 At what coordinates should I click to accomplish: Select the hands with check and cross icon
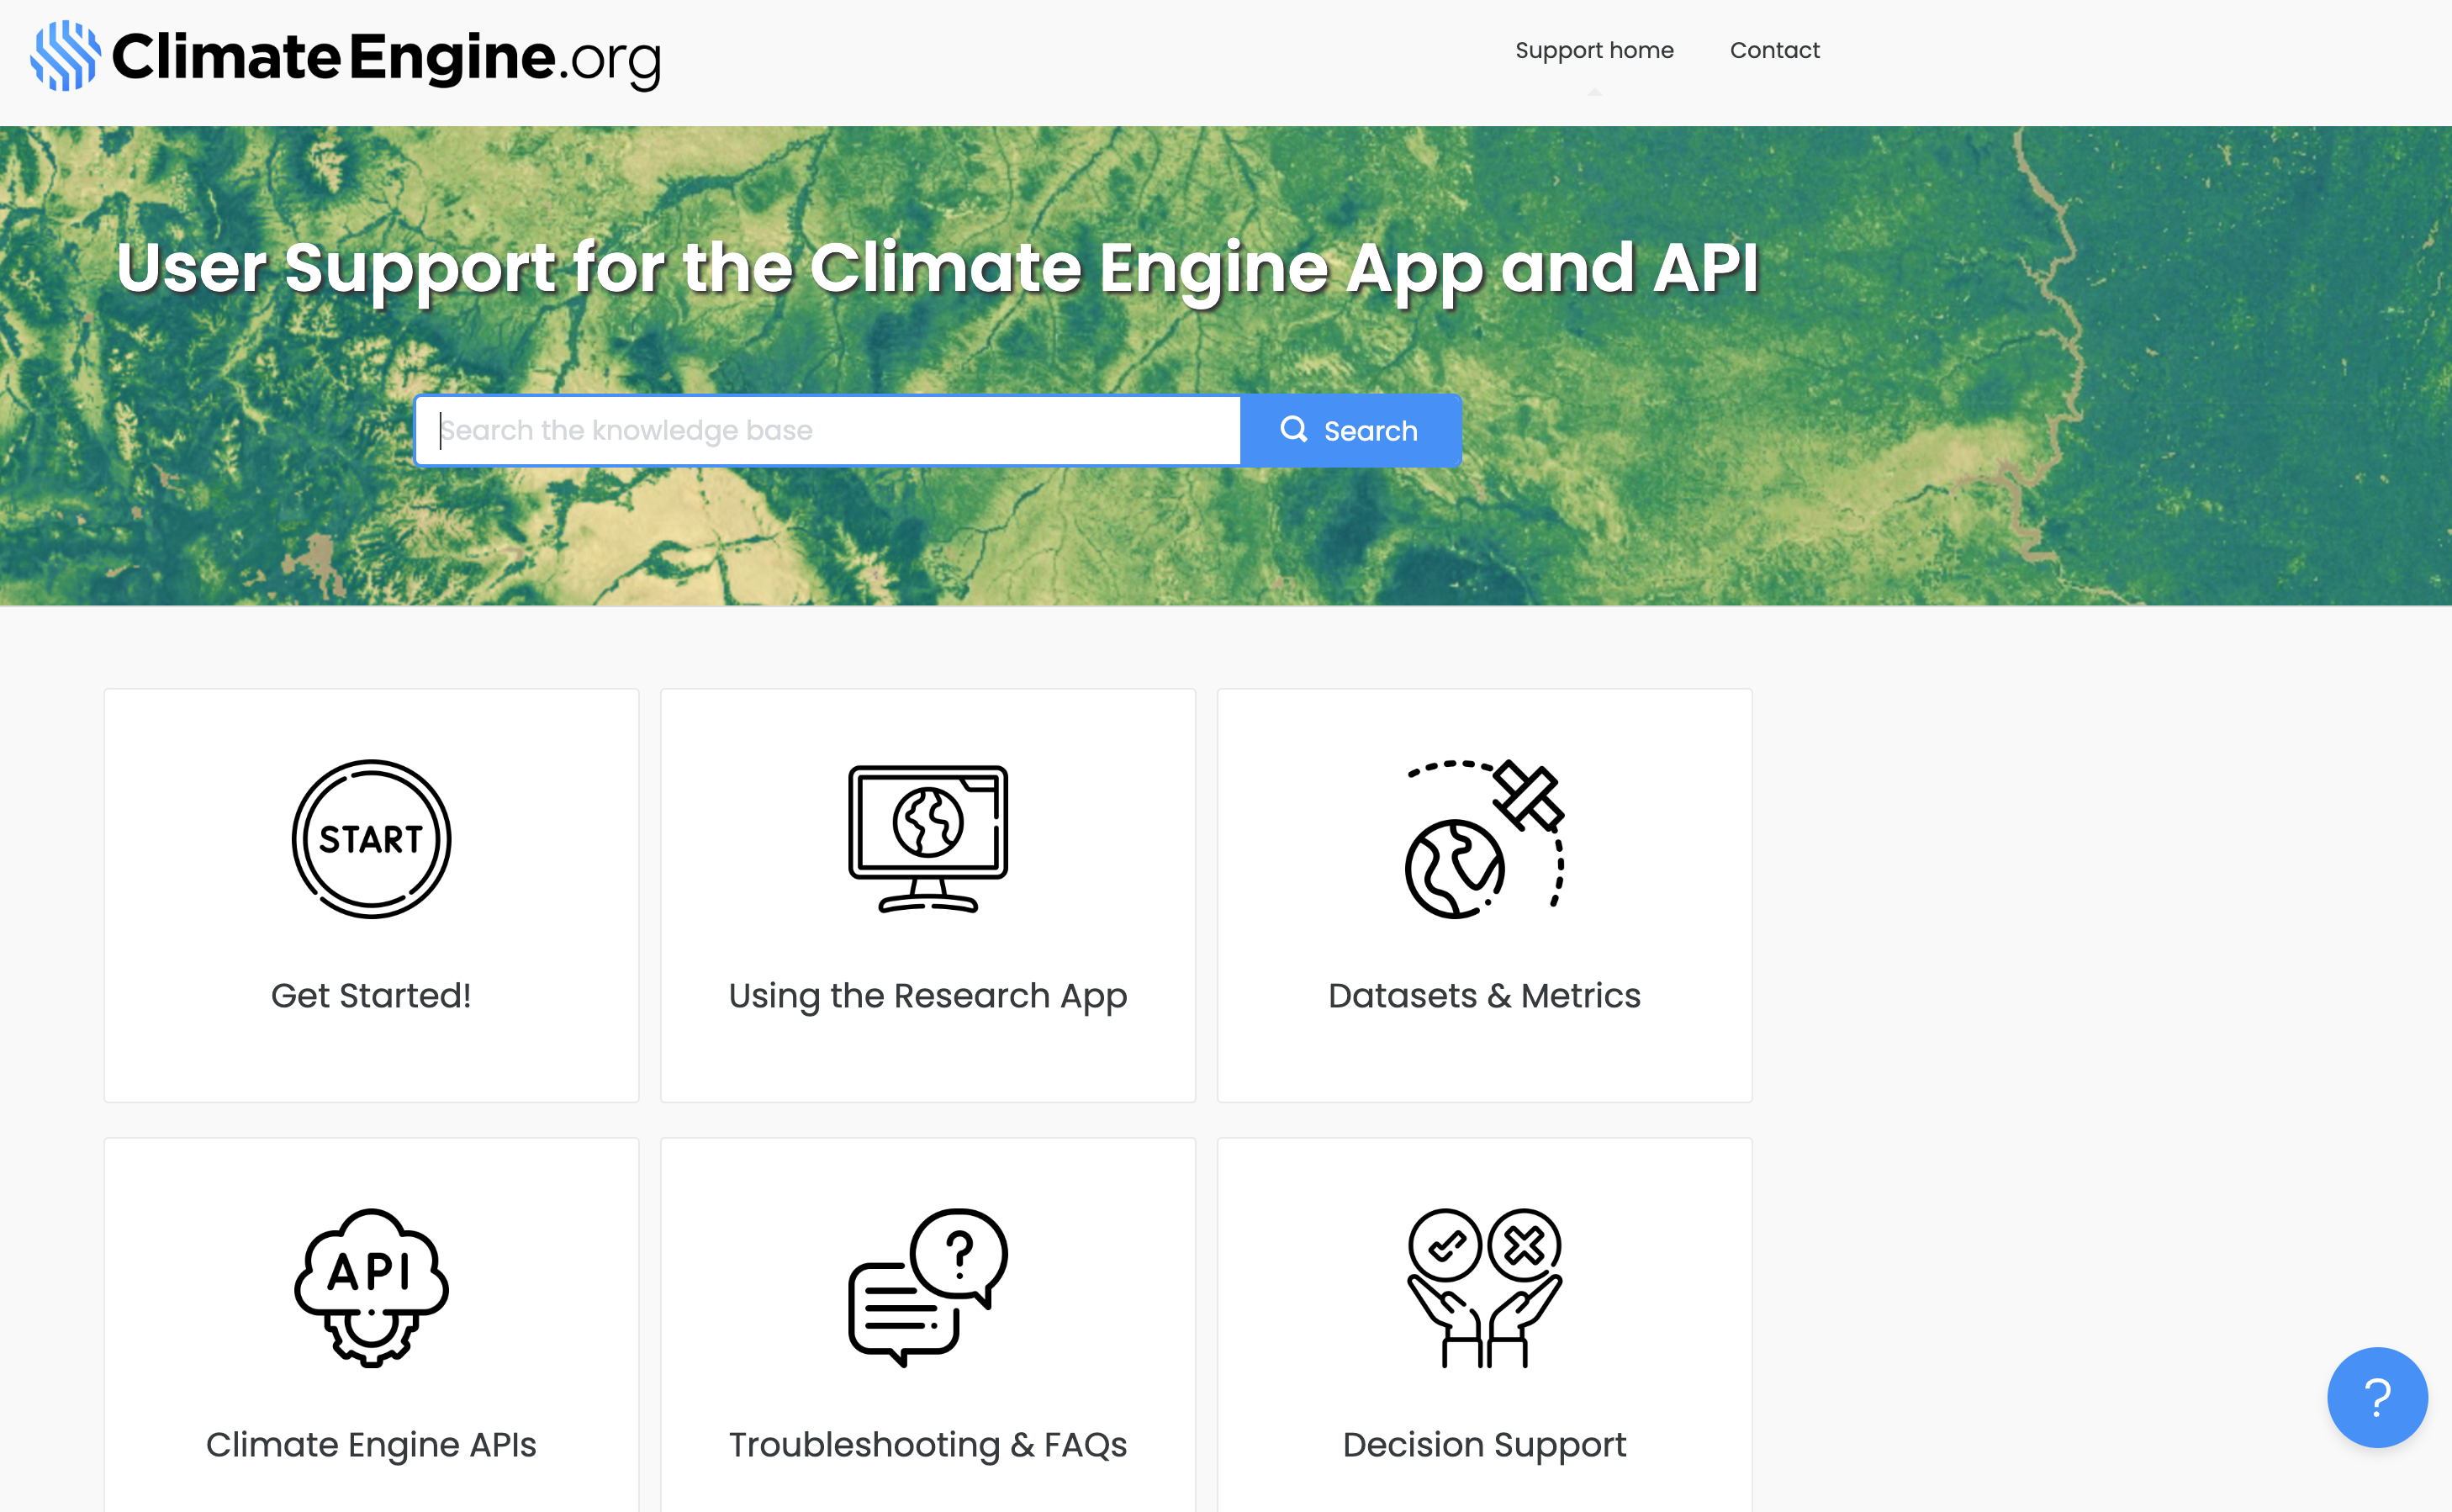click(x=1484, y=1290)
